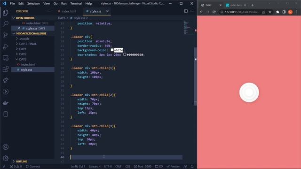This screenshot has width=301, height=169.
Task: Open the Edit menu
Action: pos(21,3)
